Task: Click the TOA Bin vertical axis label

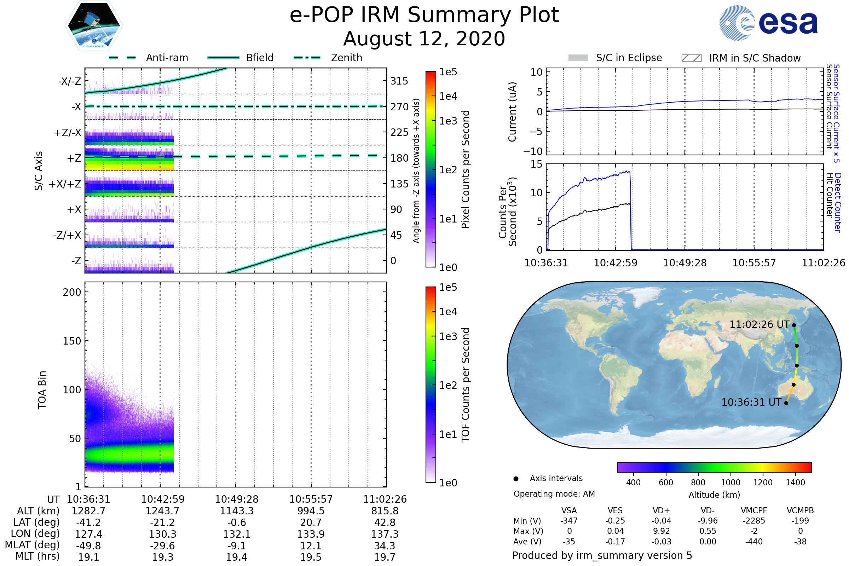Action: pos(42,390)
